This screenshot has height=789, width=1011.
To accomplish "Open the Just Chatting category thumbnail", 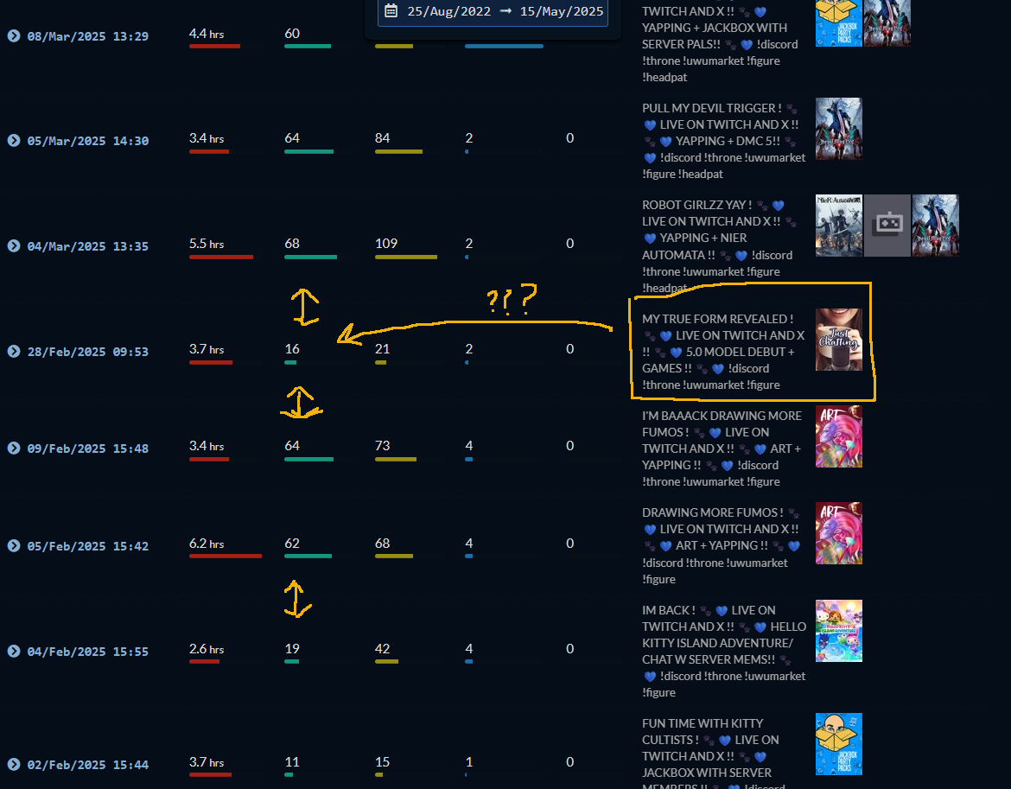I will [839, 340].
